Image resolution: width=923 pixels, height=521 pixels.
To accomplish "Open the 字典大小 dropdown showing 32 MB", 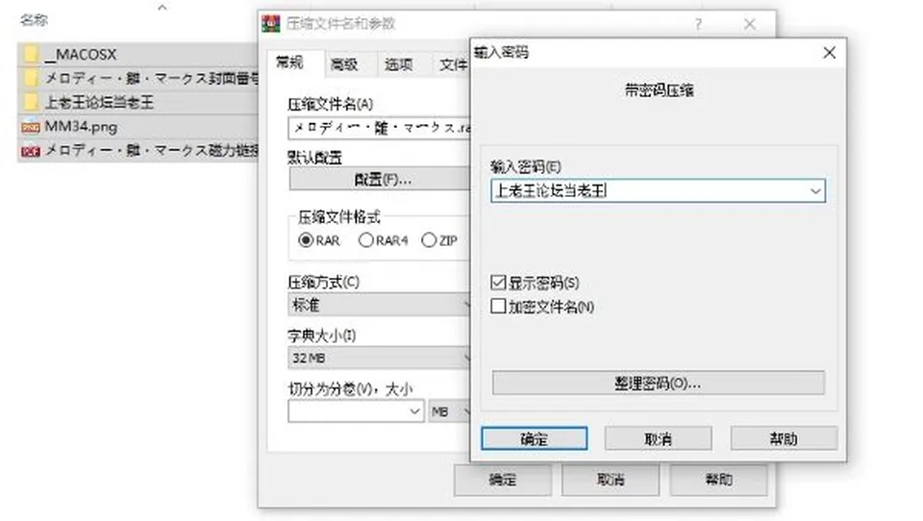I will point(380,358).
